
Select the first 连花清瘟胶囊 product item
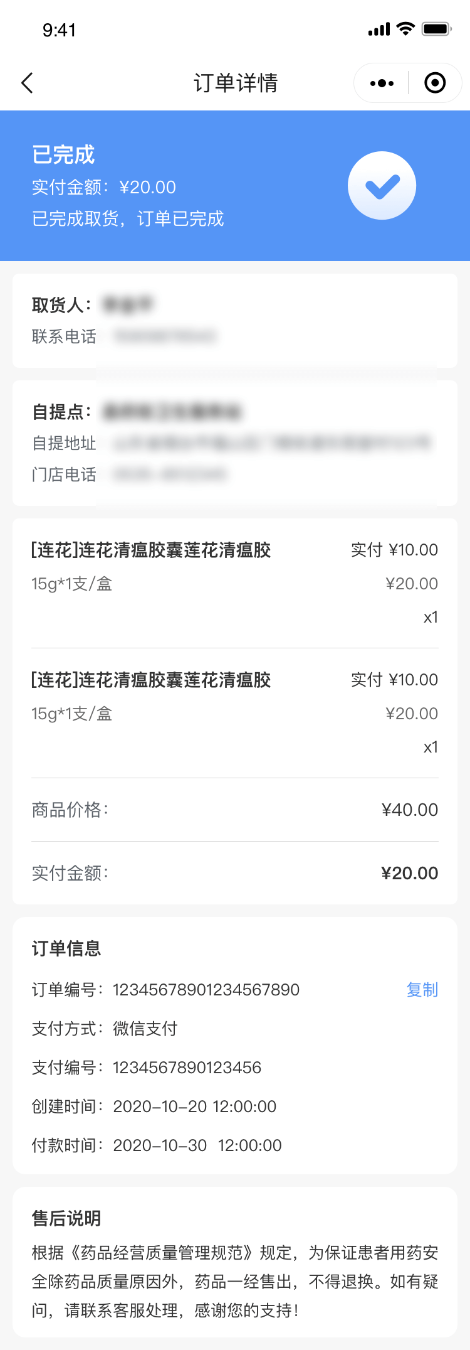(x=151, y=550)
